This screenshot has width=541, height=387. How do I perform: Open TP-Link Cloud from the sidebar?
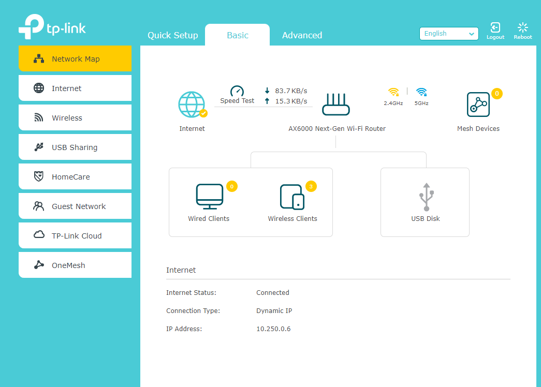click(75, 236)
